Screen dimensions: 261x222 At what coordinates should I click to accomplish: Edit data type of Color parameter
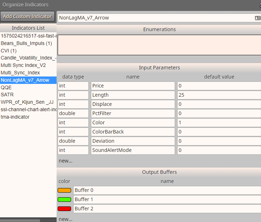[73, 123]
